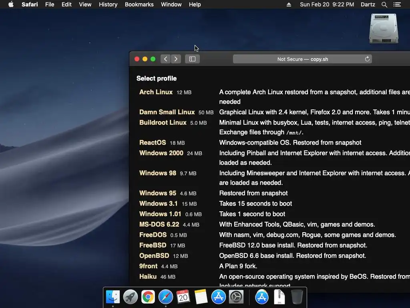Screen dimensions: 410x308
Task: Open the Windows 95 profile
Action: [158, 193]
